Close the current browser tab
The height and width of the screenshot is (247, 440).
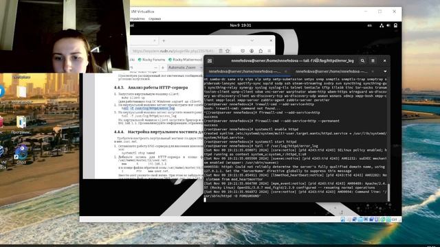[x=154, y=41]
